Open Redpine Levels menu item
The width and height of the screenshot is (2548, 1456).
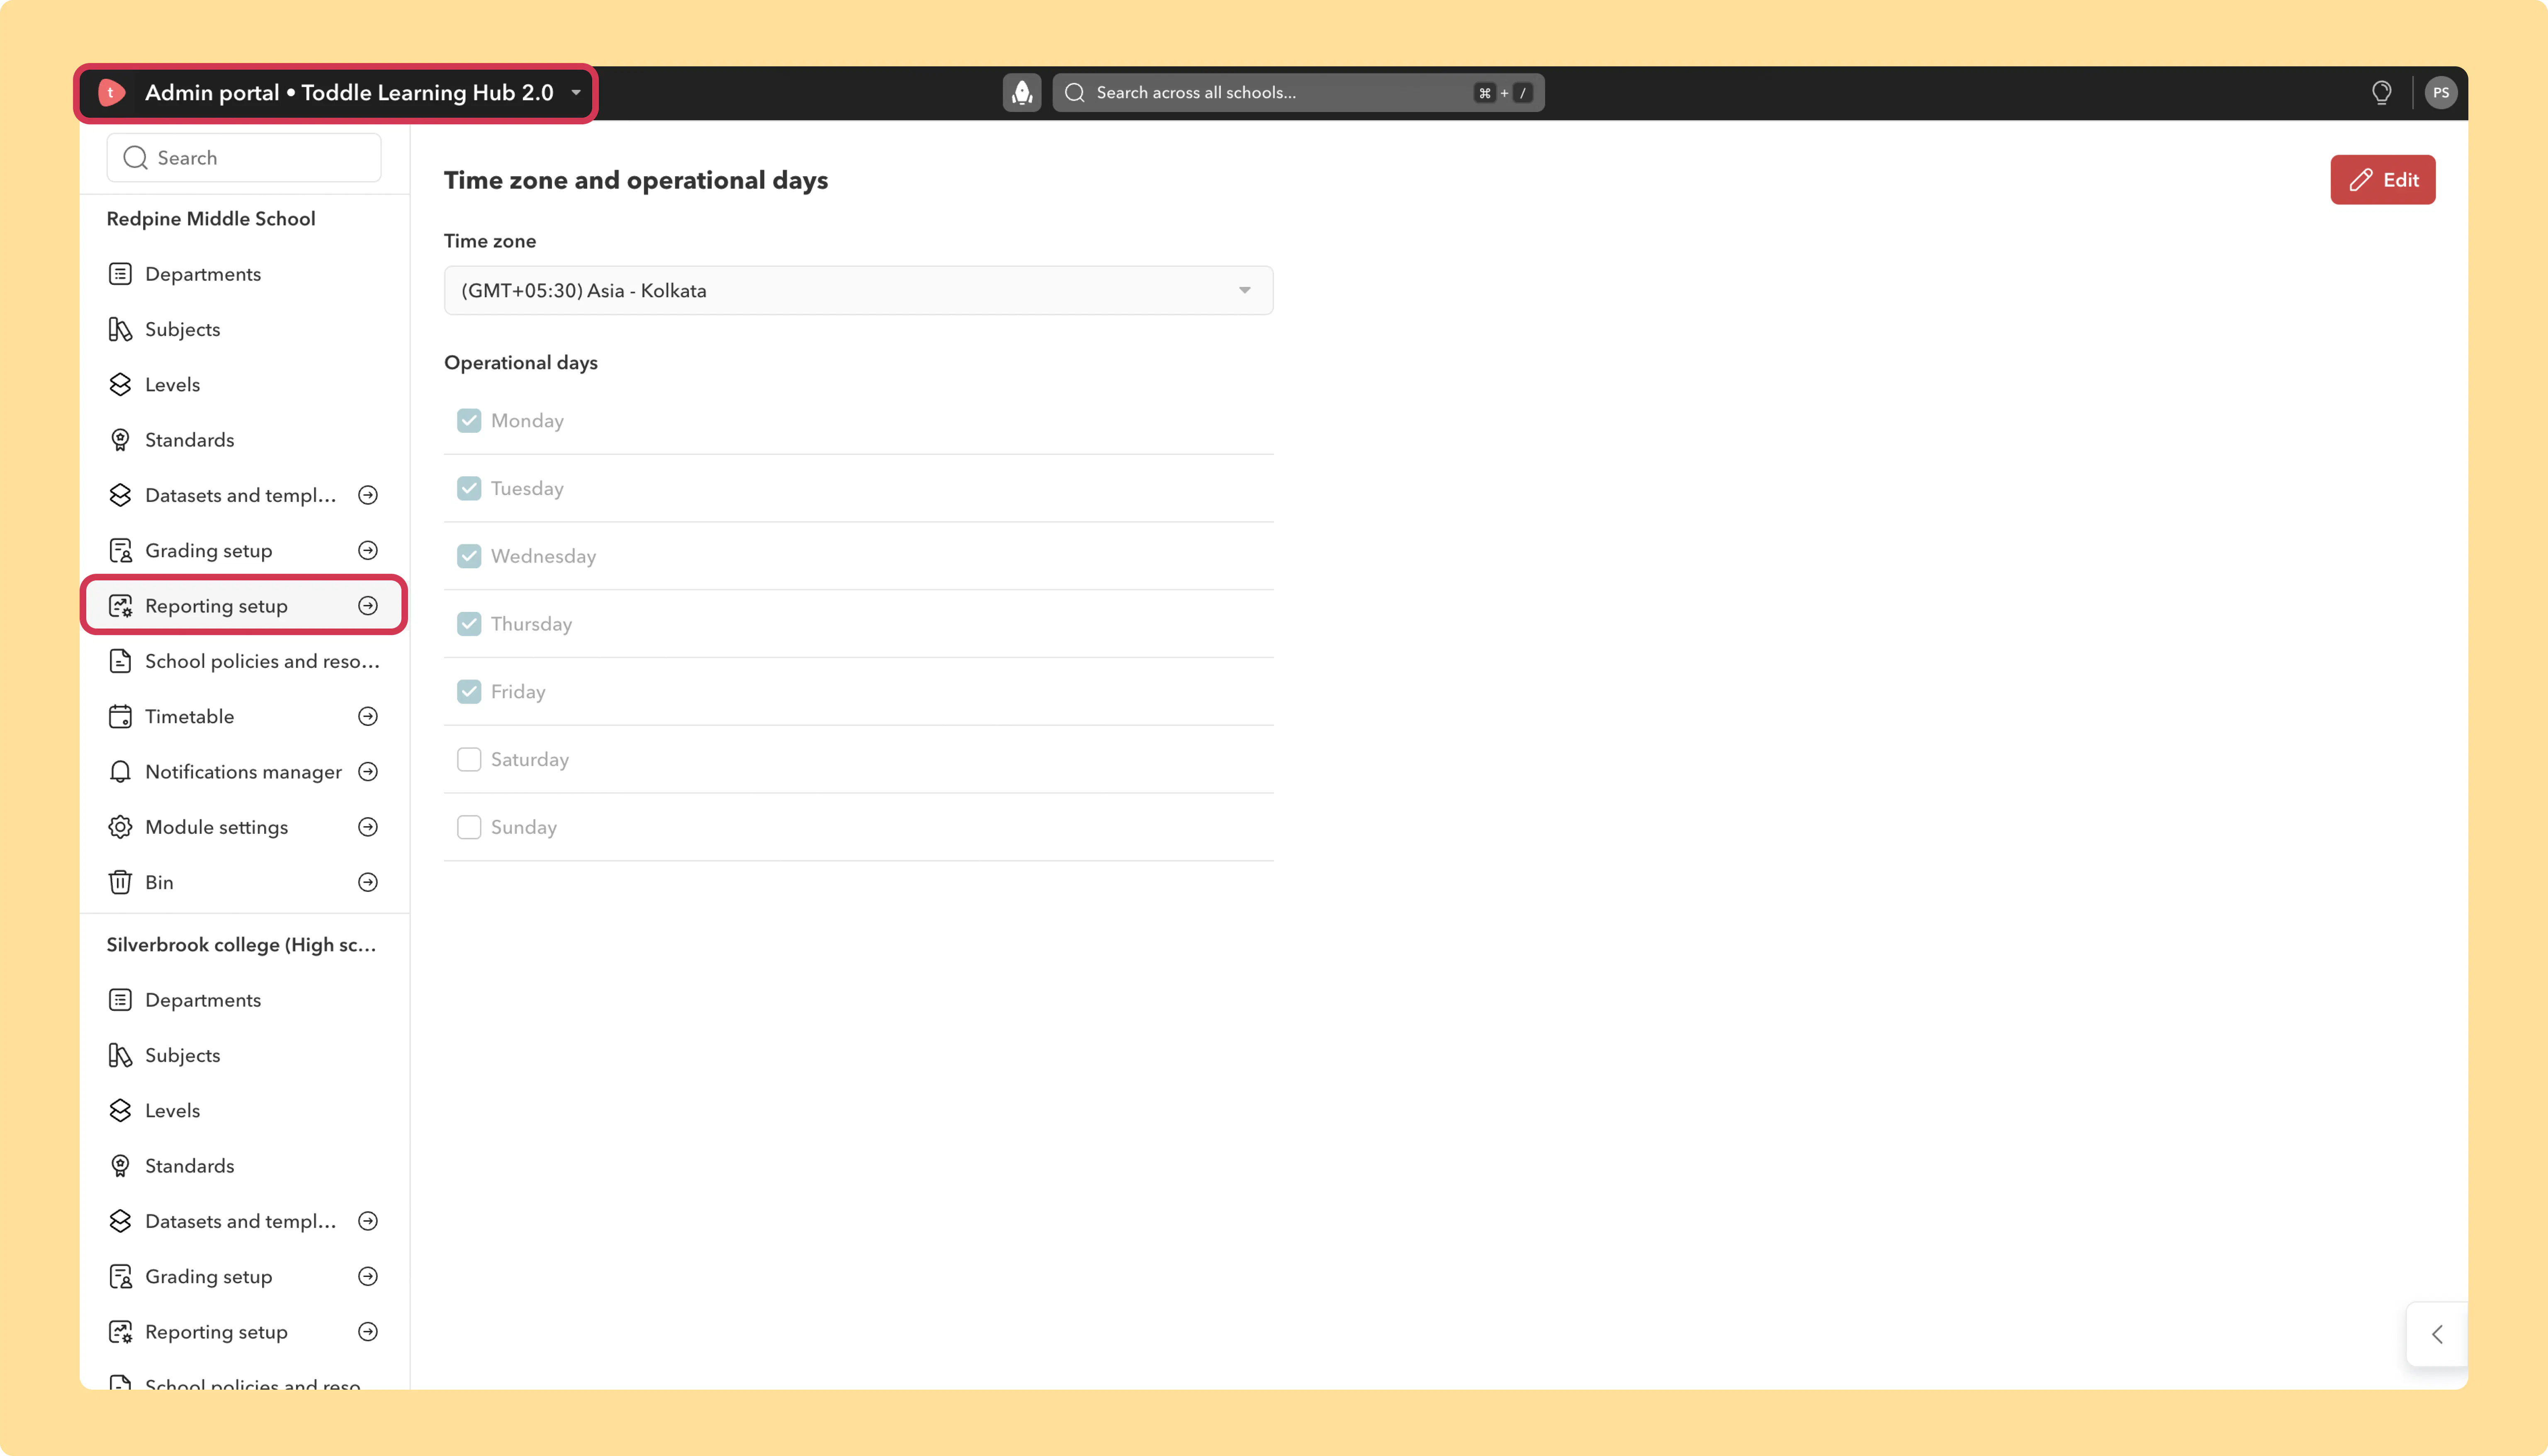tap(244, 385)
